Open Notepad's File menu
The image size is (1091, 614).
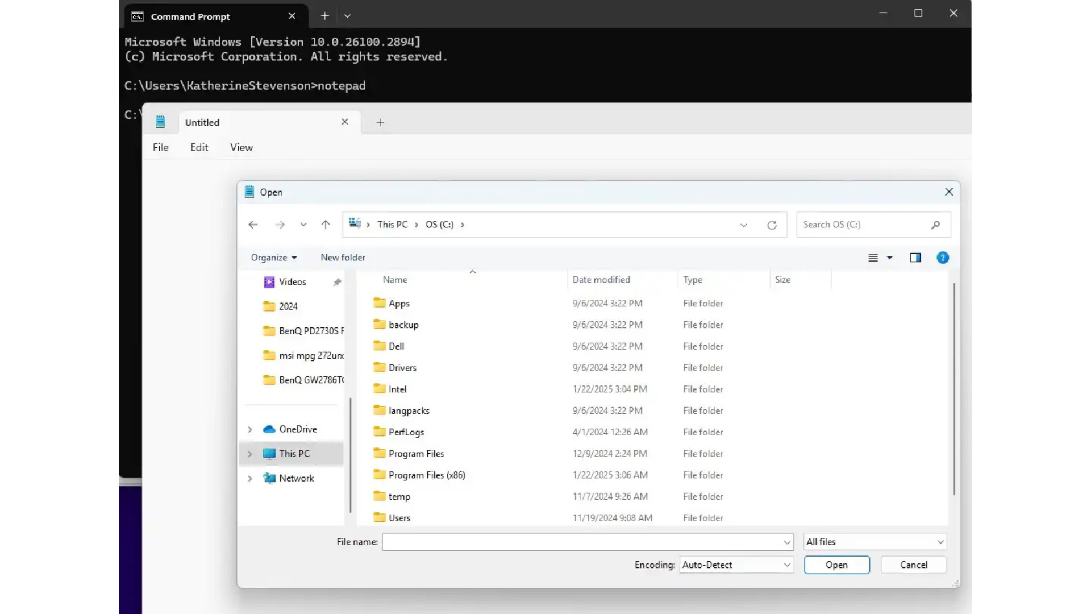pyautogui.click(x=161, y=147)
